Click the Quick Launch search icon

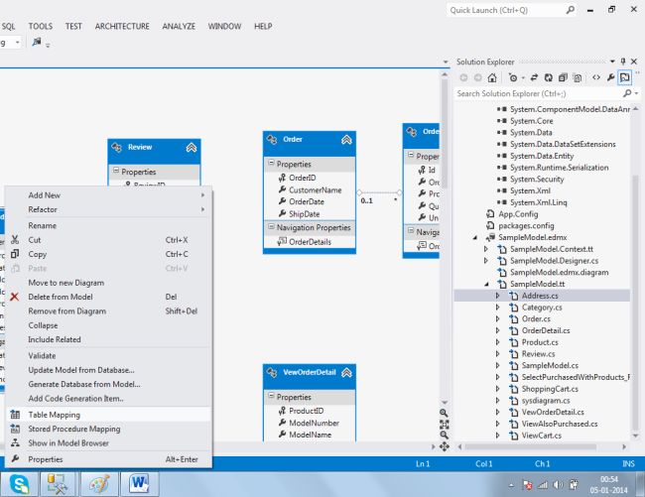tap(571, 10)
